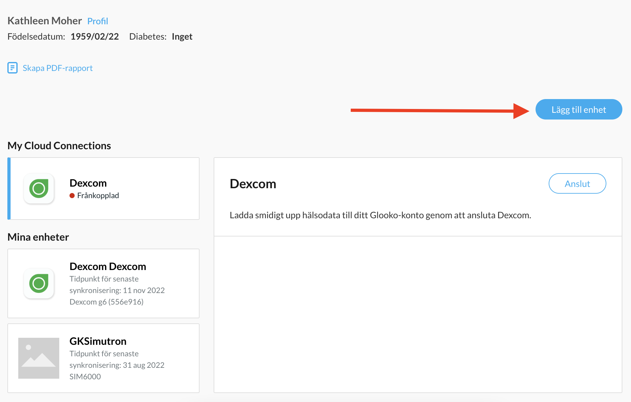Click the red Frånkopplad status dot

72,196
